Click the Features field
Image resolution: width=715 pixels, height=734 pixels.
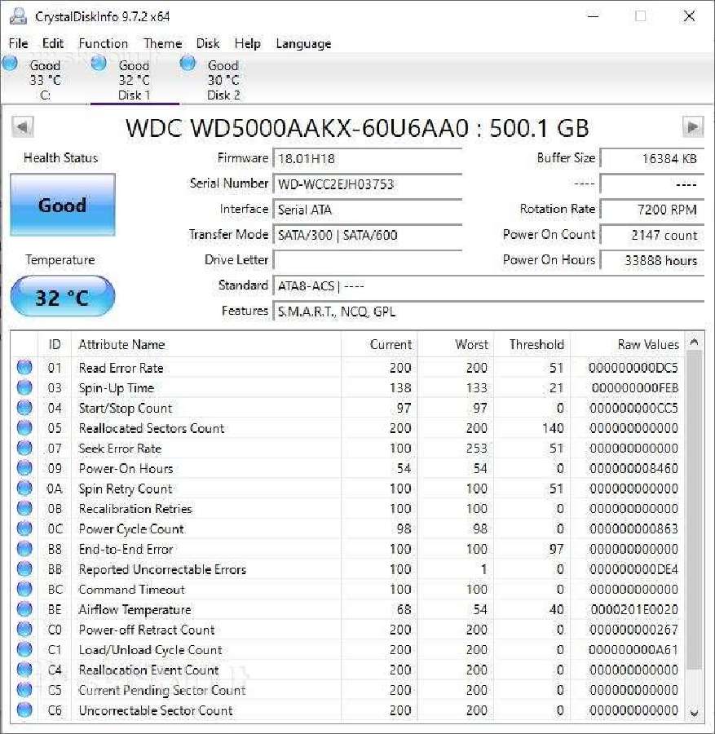pyautogui.click(x=488, y=311)
